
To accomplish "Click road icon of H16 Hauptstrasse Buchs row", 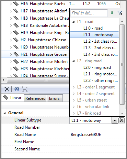I will pos(16,4).
